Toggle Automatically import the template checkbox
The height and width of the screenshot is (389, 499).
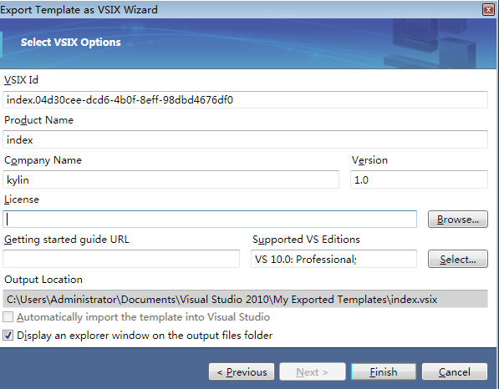(8, 317)
